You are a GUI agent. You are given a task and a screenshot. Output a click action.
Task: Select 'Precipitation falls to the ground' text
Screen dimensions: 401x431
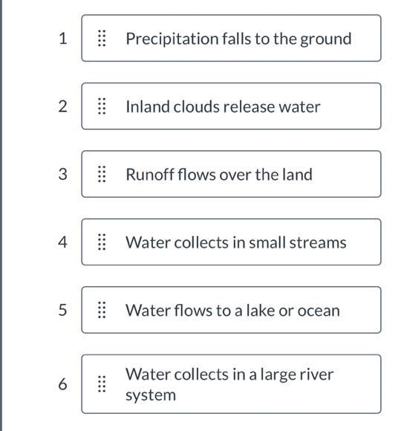point(238,39)
